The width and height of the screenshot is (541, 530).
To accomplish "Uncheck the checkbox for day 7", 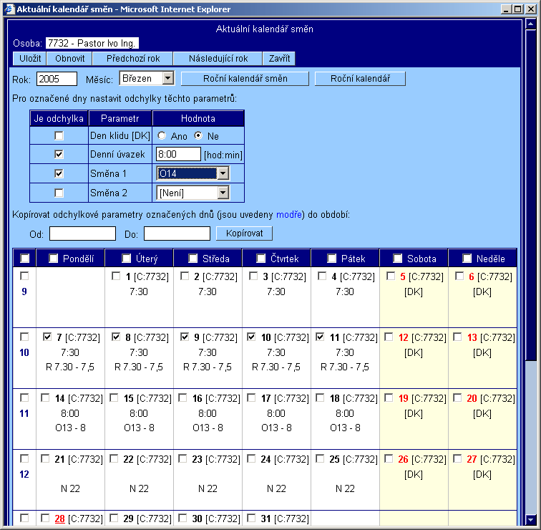I will 47,337.
